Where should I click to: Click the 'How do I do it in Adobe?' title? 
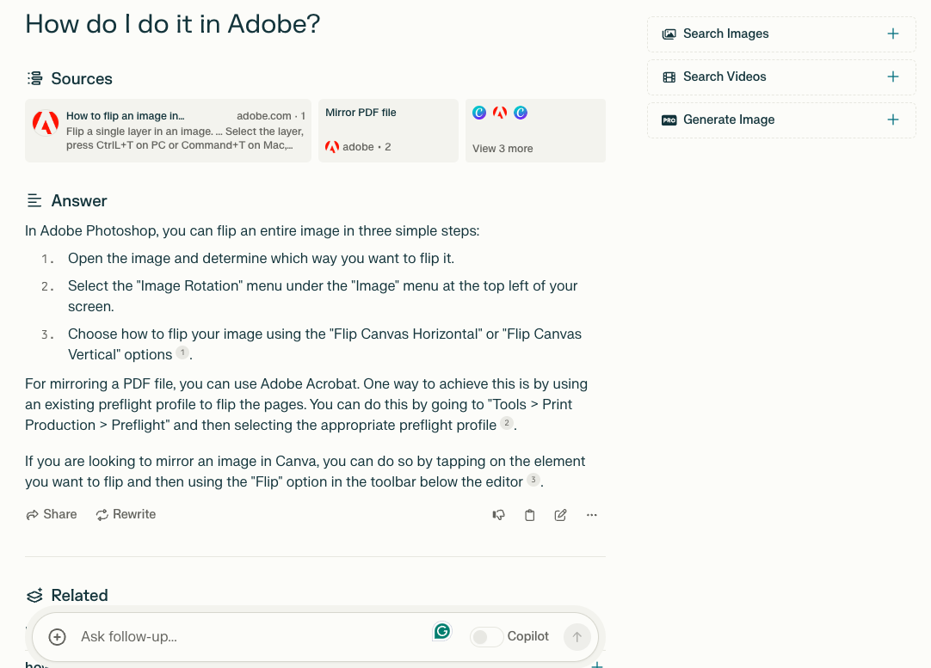[x=172, y=24]
